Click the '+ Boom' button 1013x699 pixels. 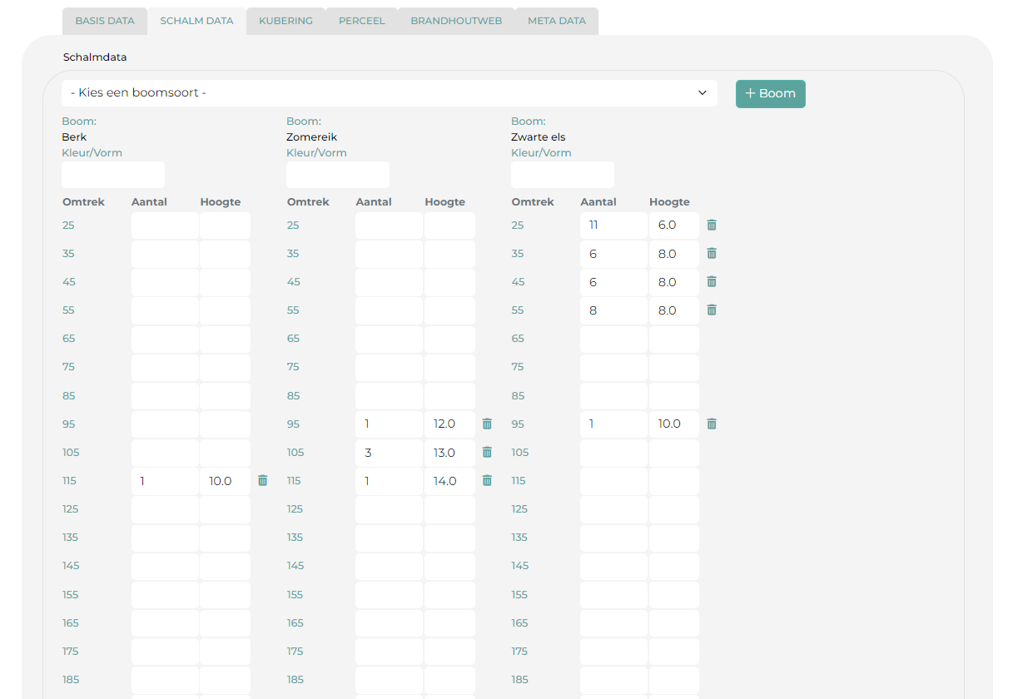[x=770, y=93]
